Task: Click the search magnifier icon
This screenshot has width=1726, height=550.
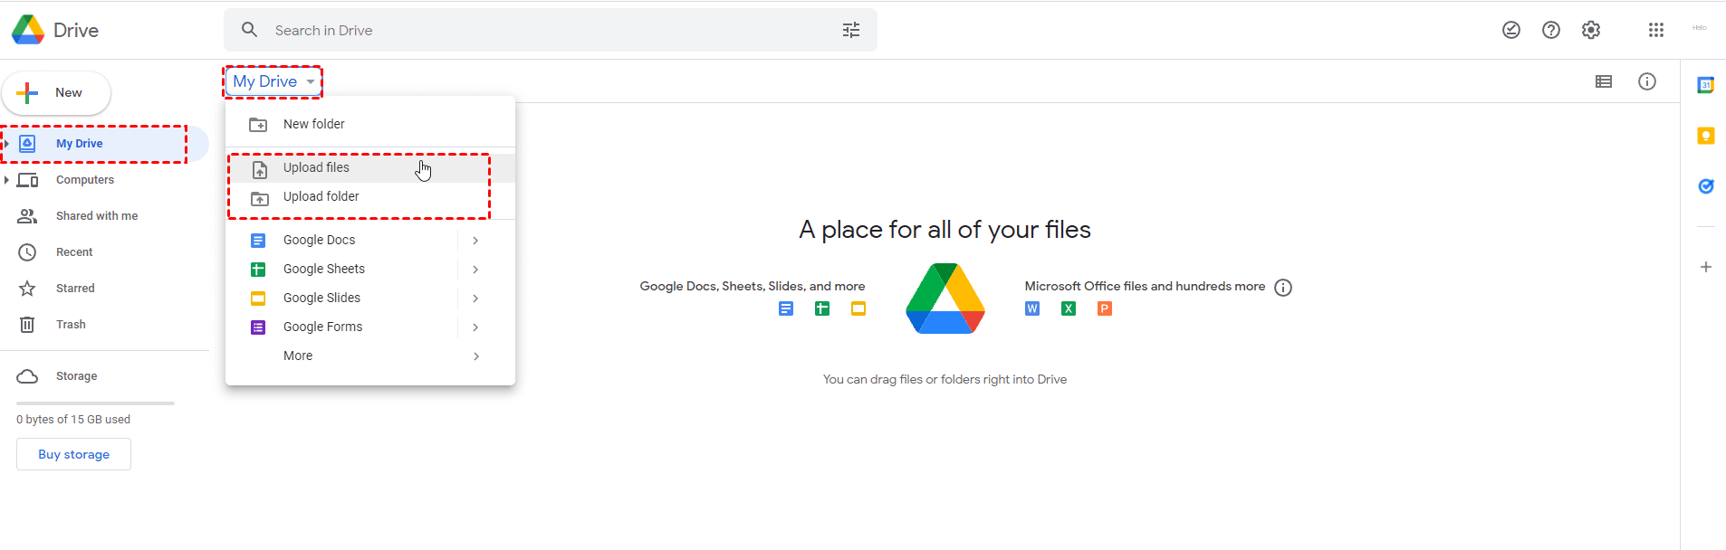Action: 250,30
